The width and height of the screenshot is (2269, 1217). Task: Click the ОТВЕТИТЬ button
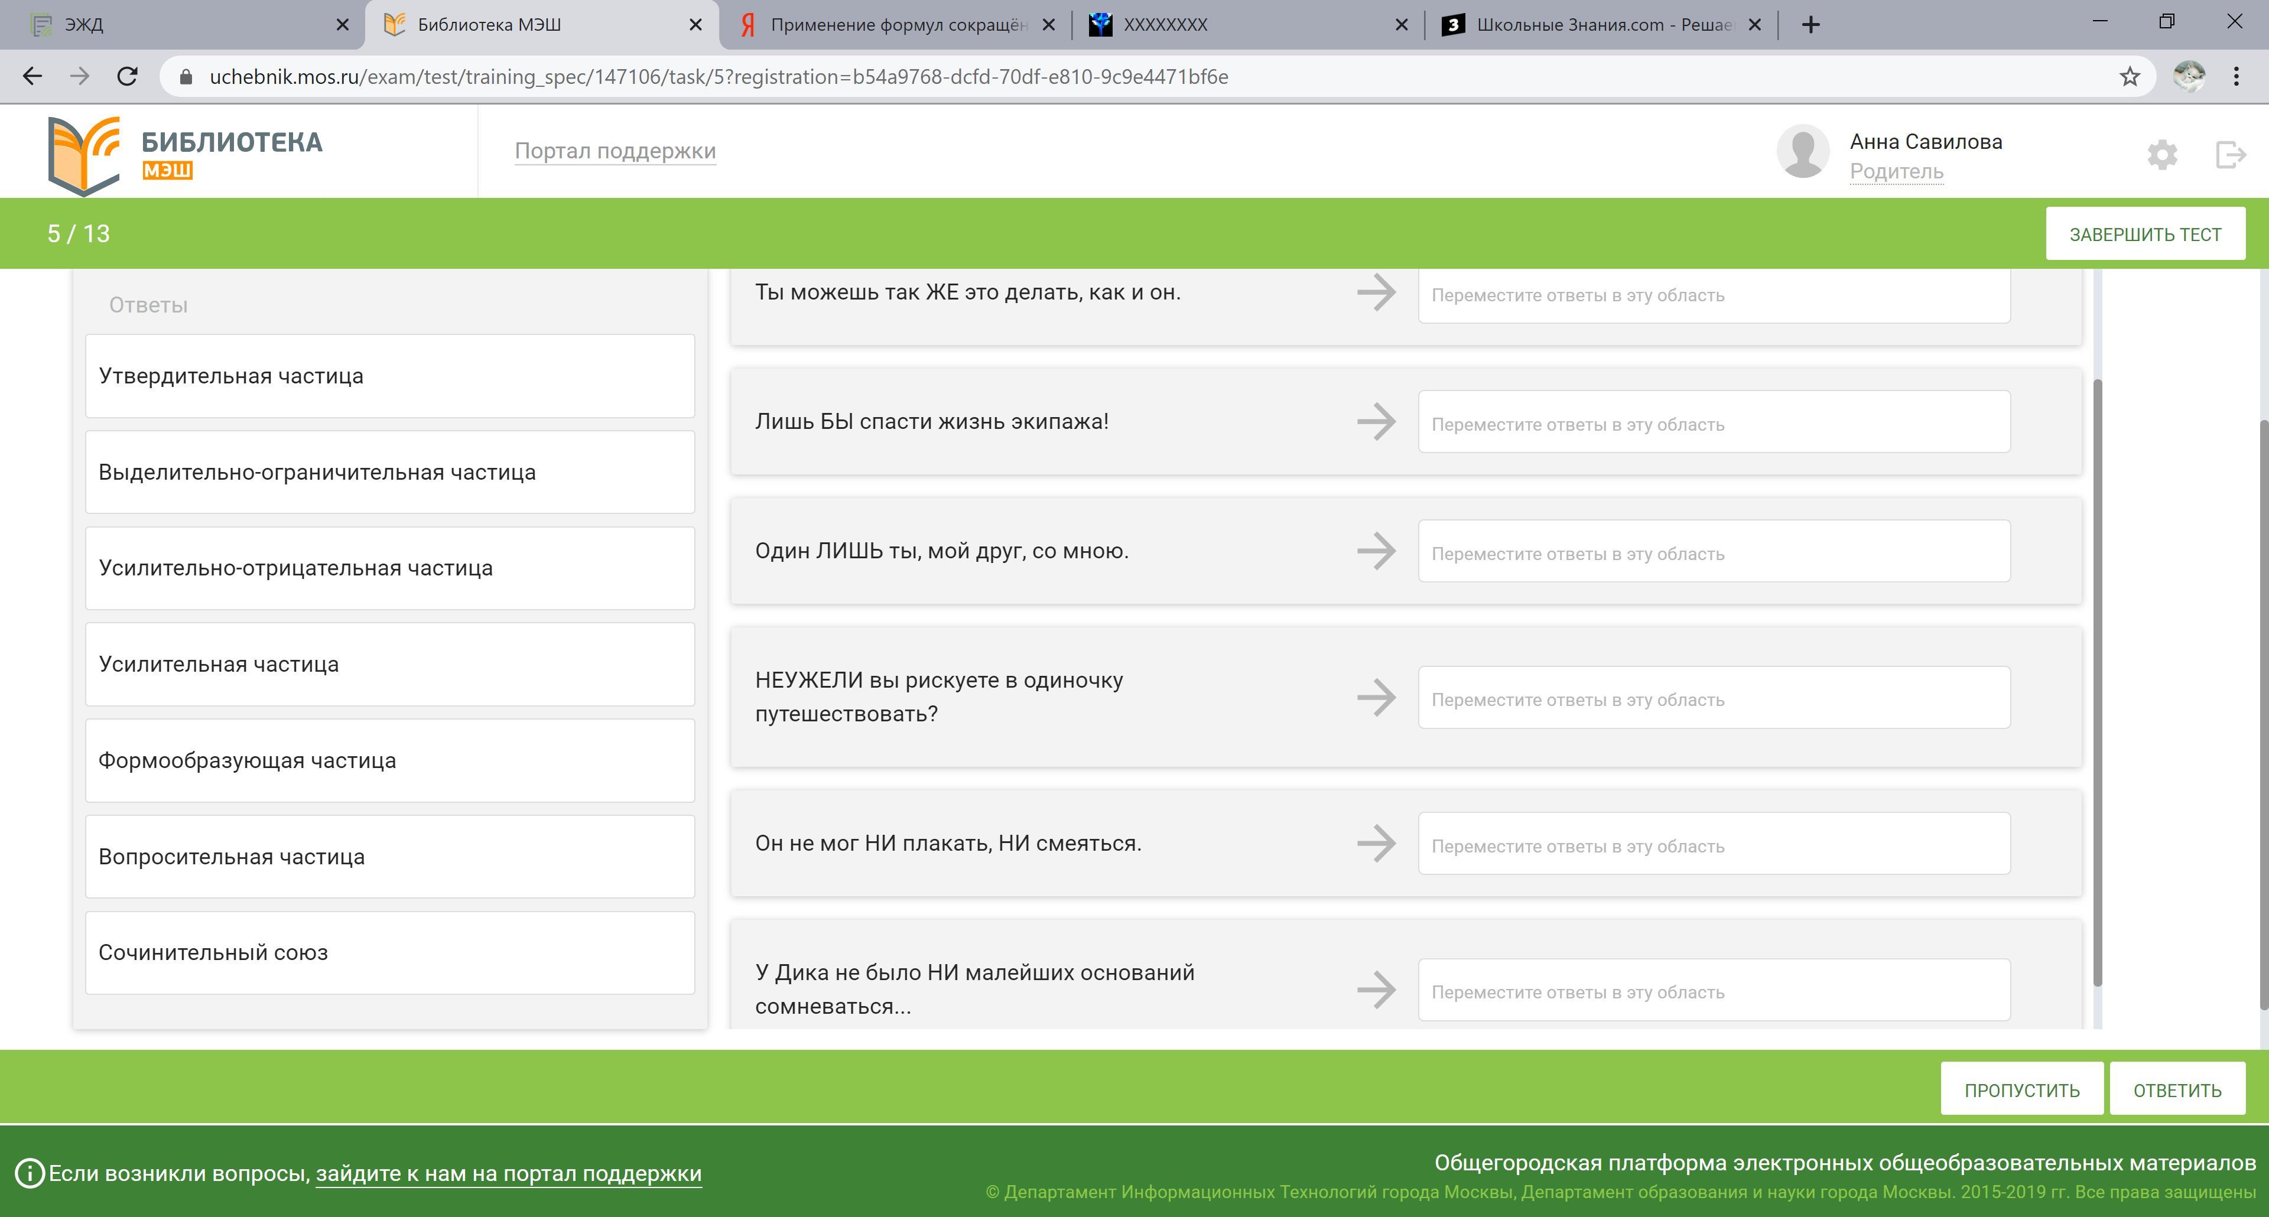[x=2176, y=1090]
